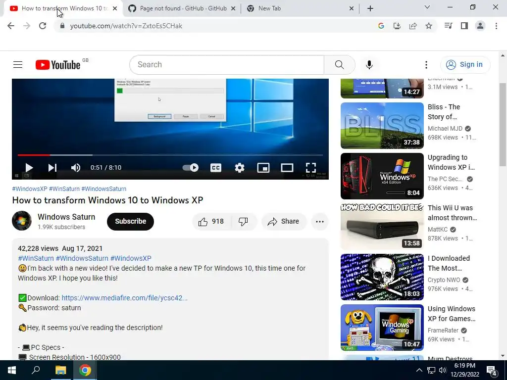Dislike this video
The image size is (507, 380).
pos(244,221)
